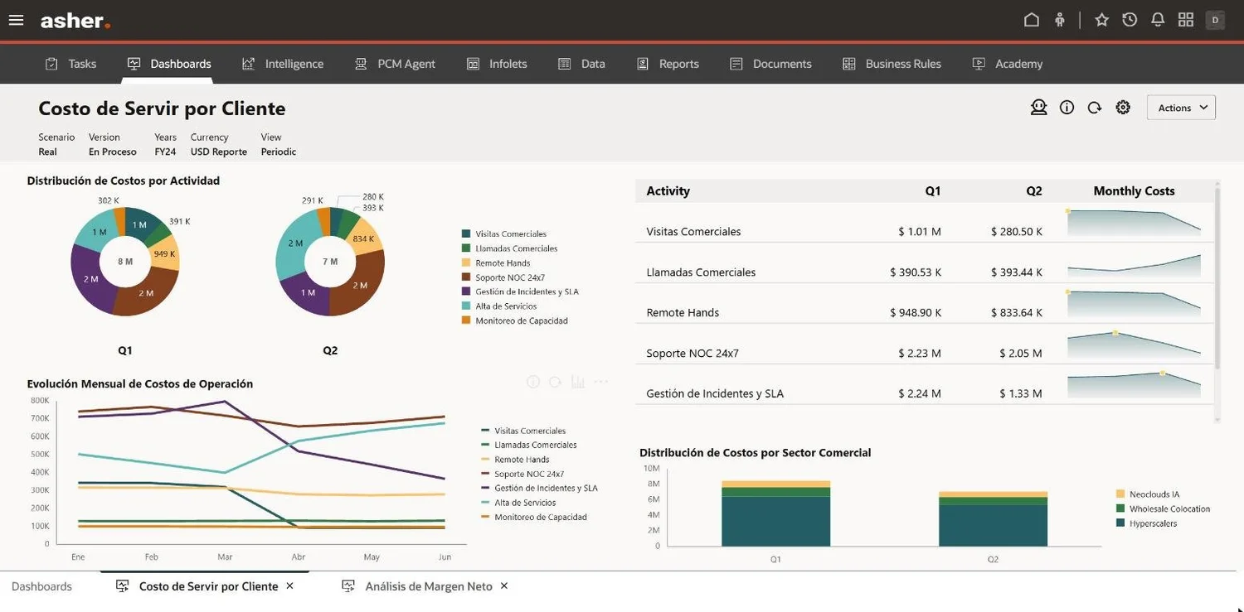
Task: Close the Análisis de Margen Neto tab
Action: pos(503,585)
